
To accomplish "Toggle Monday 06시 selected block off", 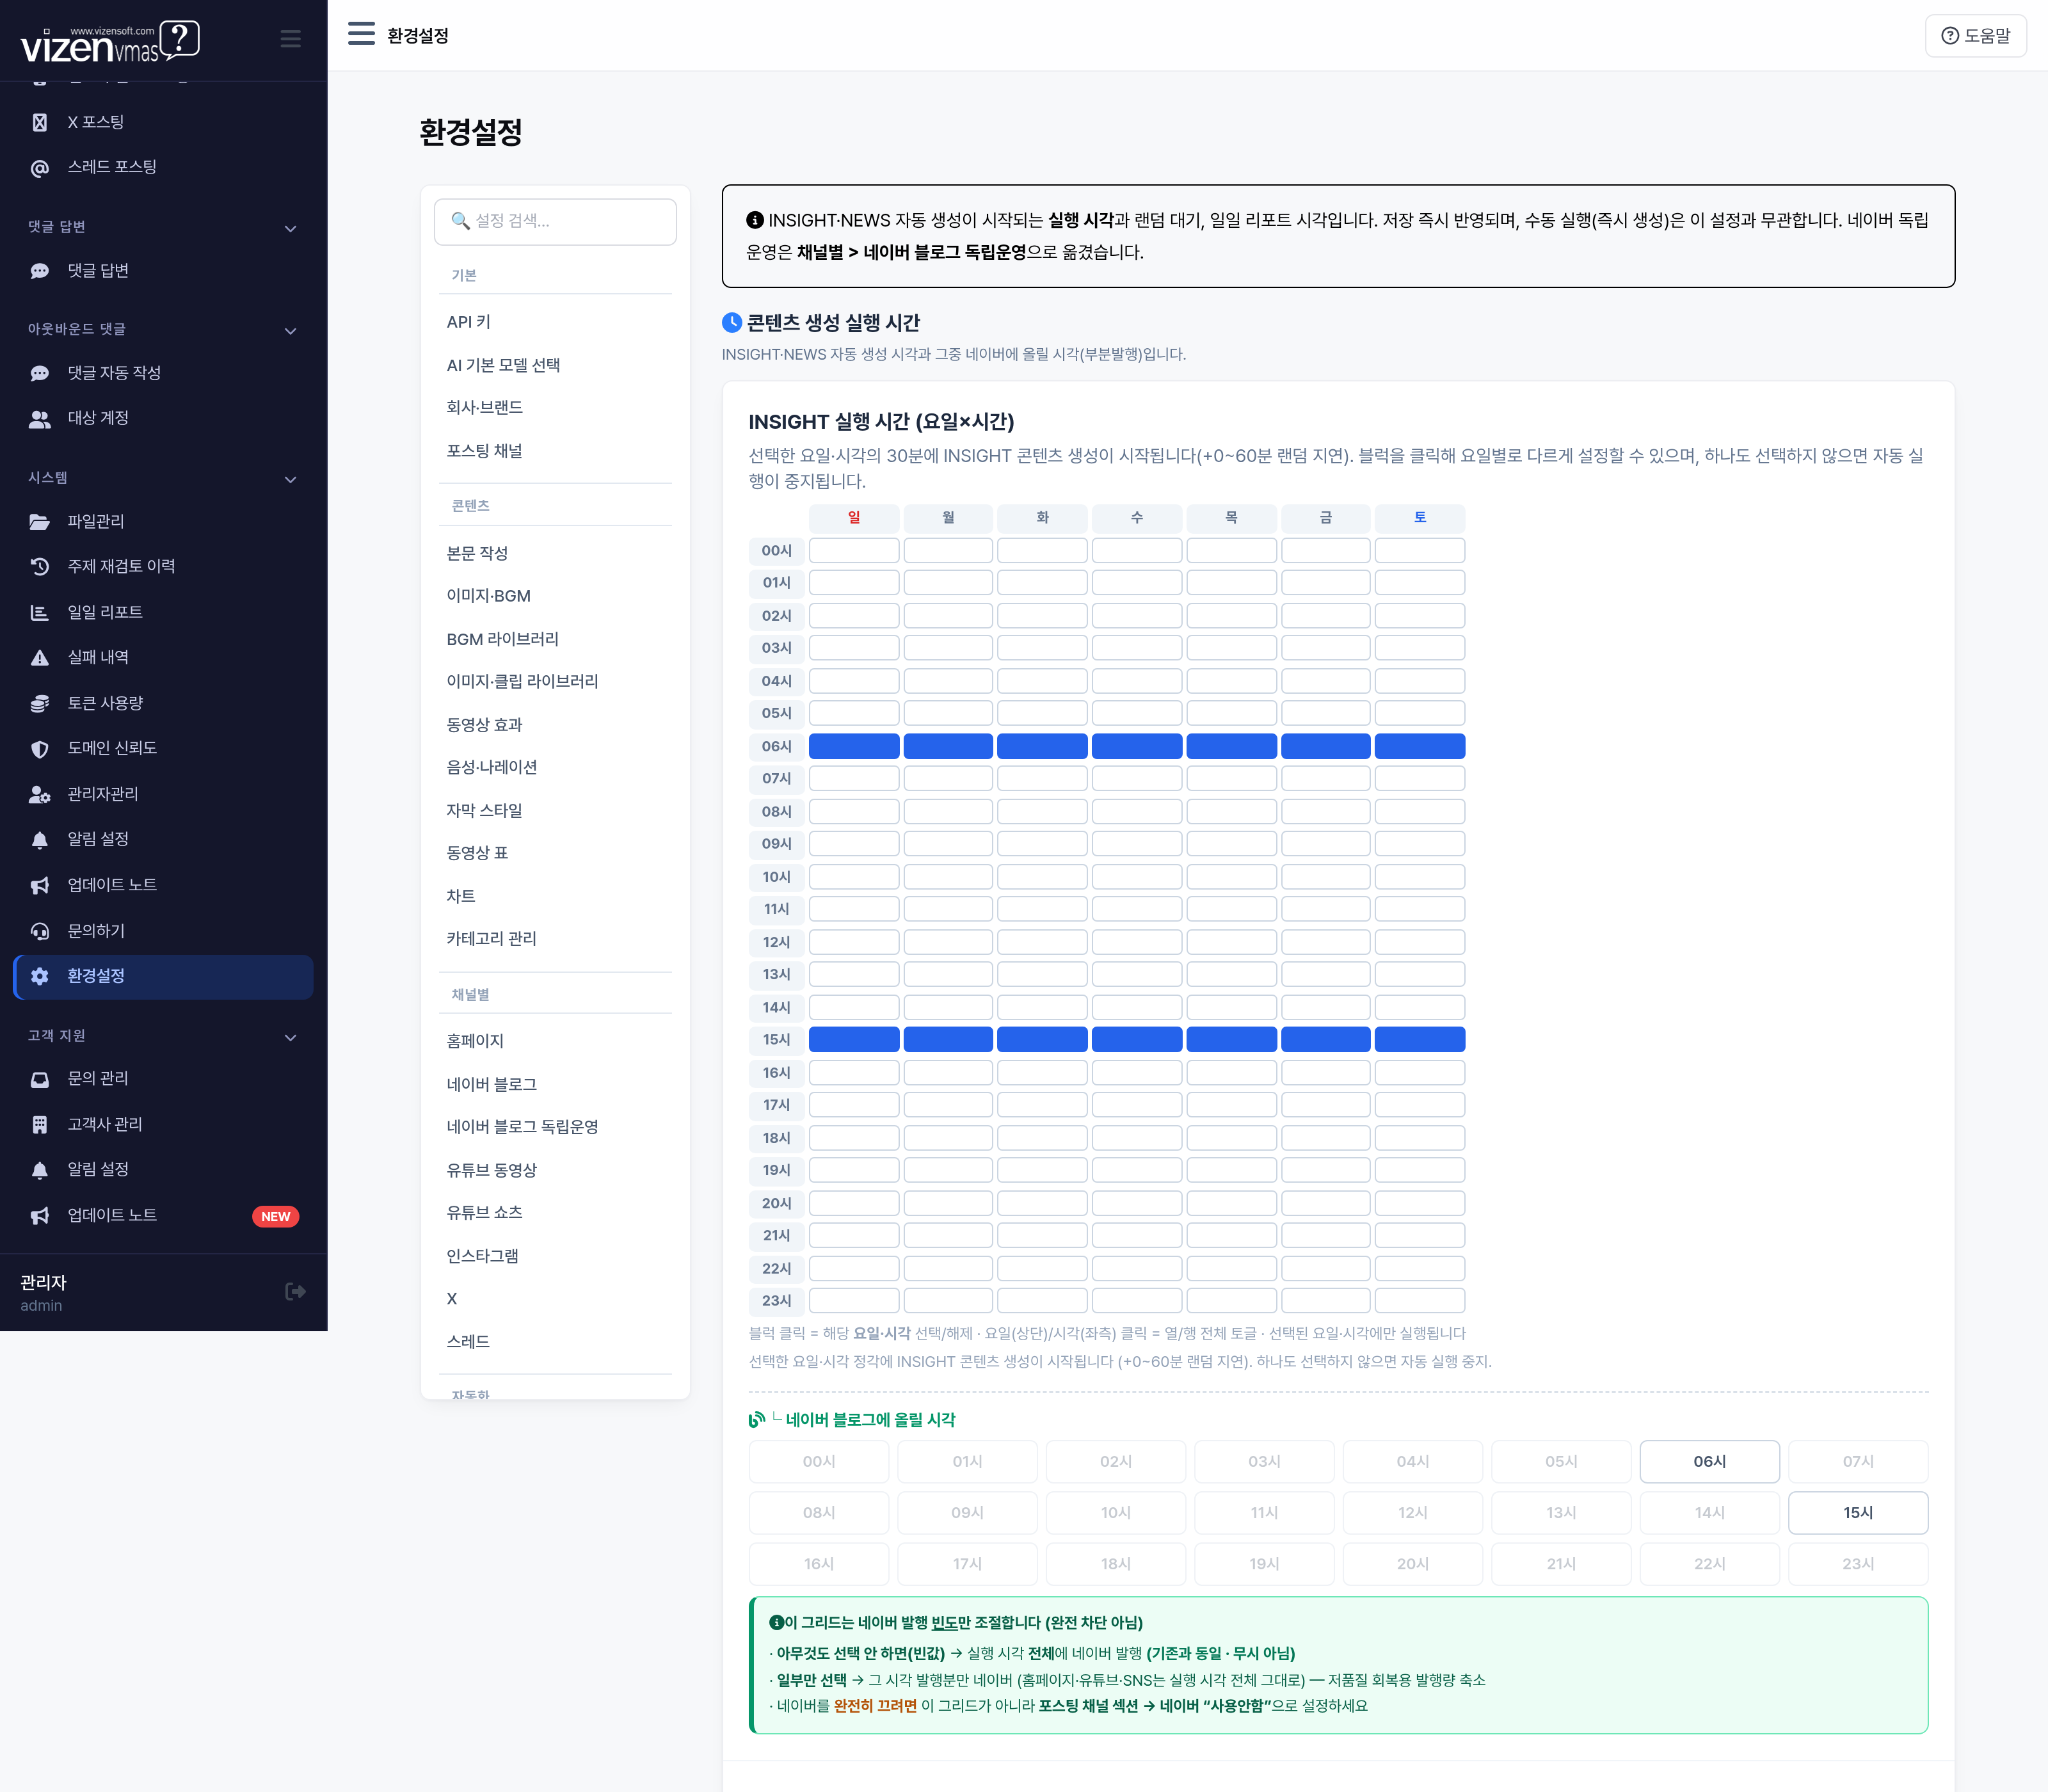I will click(947, 746).
